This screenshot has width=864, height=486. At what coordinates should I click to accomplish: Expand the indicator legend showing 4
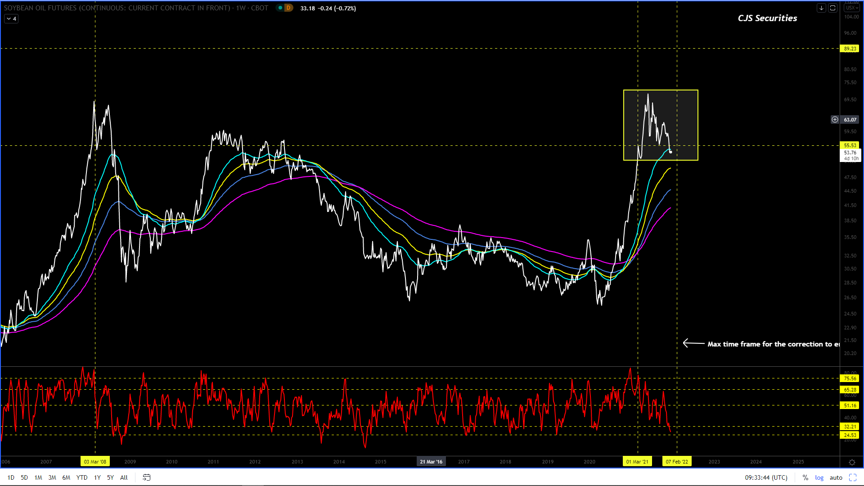[x=11, y=19]
